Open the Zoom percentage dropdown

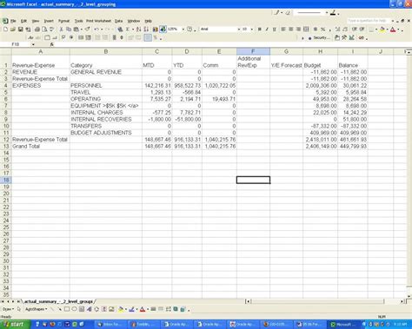[x=183, y=30]
